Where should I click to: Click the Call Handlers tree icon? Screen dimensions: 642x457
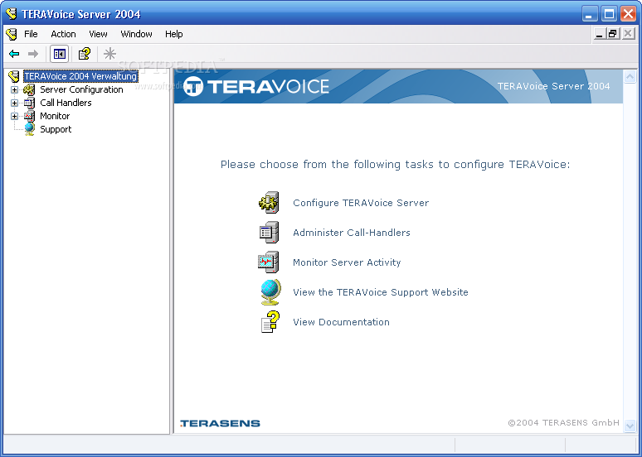(29, 103)
